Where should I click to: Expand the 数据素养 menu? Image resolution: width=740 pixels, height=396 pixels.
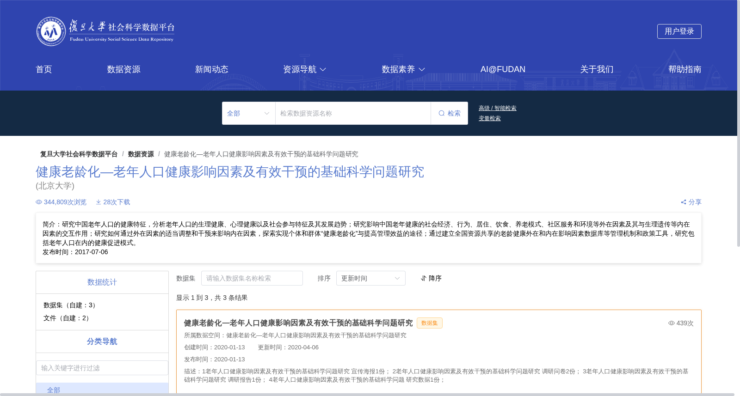[x=403, y=69]
